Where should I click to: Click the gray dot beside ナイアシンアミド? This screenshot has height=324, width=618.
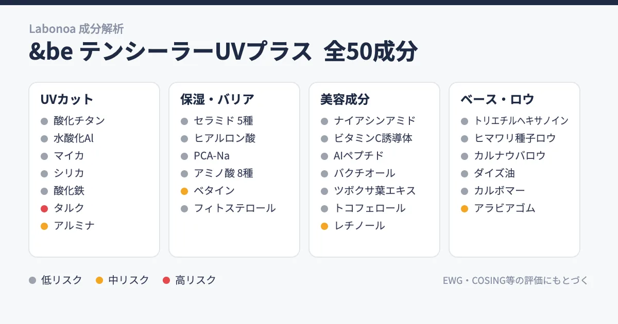324,121
